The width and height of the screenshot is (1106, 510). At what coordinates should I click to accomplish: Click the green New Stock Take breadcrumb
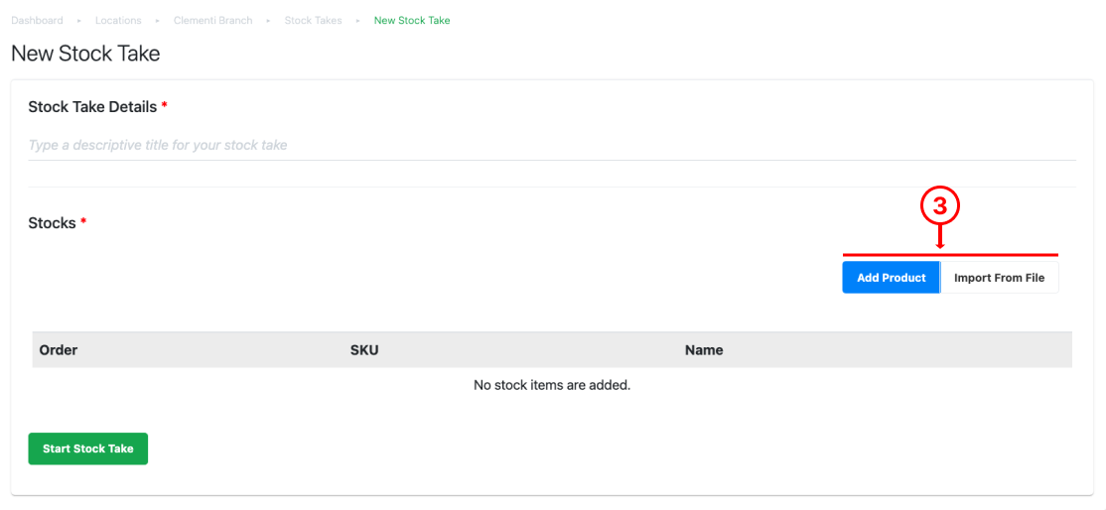[412, 20]
